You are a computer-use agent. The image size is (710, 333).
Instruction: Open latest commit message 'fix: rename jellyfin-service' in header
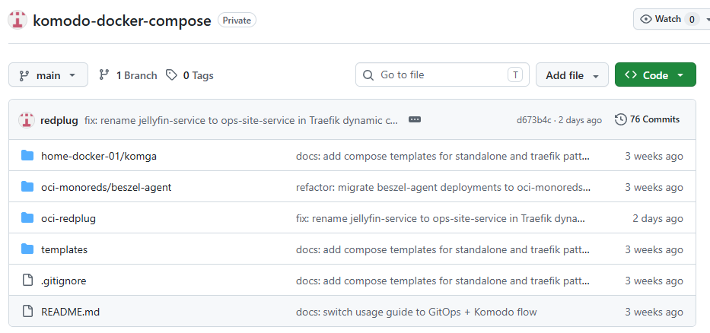(241, 120)
